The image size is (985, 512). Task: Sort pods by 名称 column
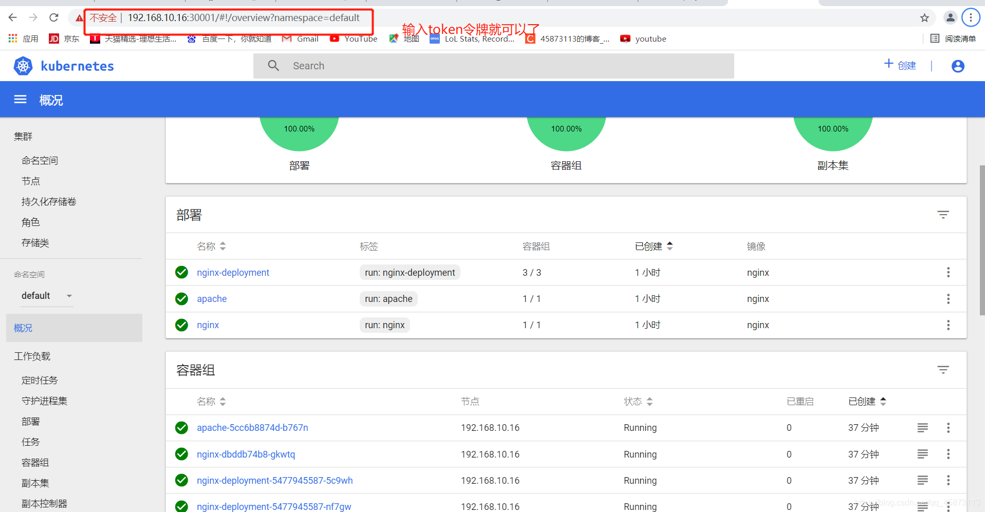pyautogui.click(x=211, y=402)
